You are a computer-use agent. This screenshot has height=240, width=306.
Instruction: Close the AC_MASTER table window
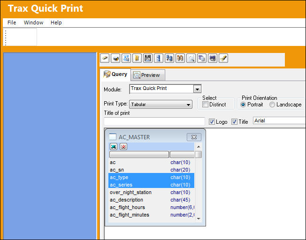(194, 137)
